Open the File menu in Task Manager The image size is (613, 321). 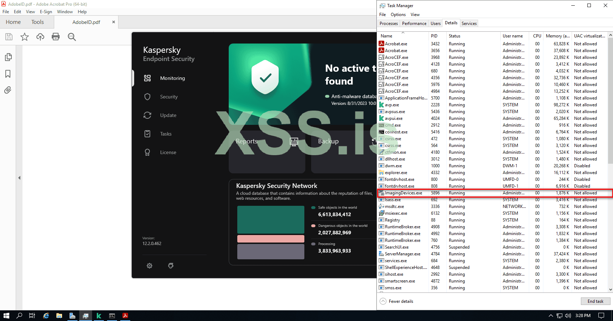383,15
